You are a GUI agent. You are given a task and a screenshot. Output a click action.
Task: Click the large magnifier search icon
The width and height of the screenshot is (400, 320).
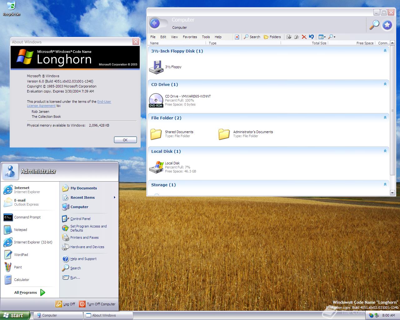374,25
